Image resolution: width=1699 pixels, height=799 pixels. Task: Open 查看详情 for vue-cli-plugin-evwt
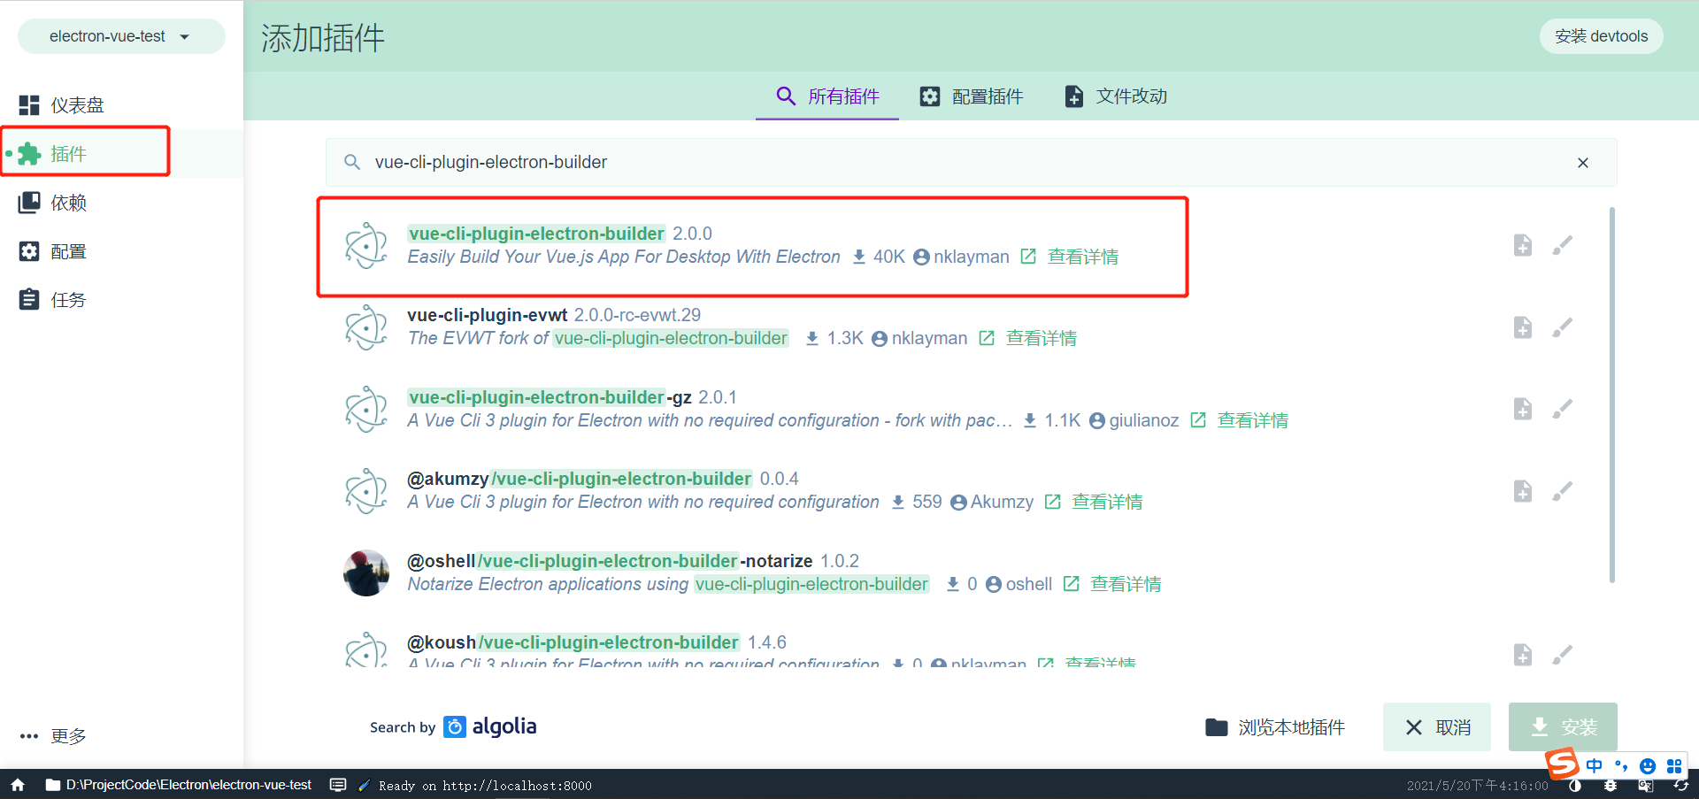pos(1042,338)
